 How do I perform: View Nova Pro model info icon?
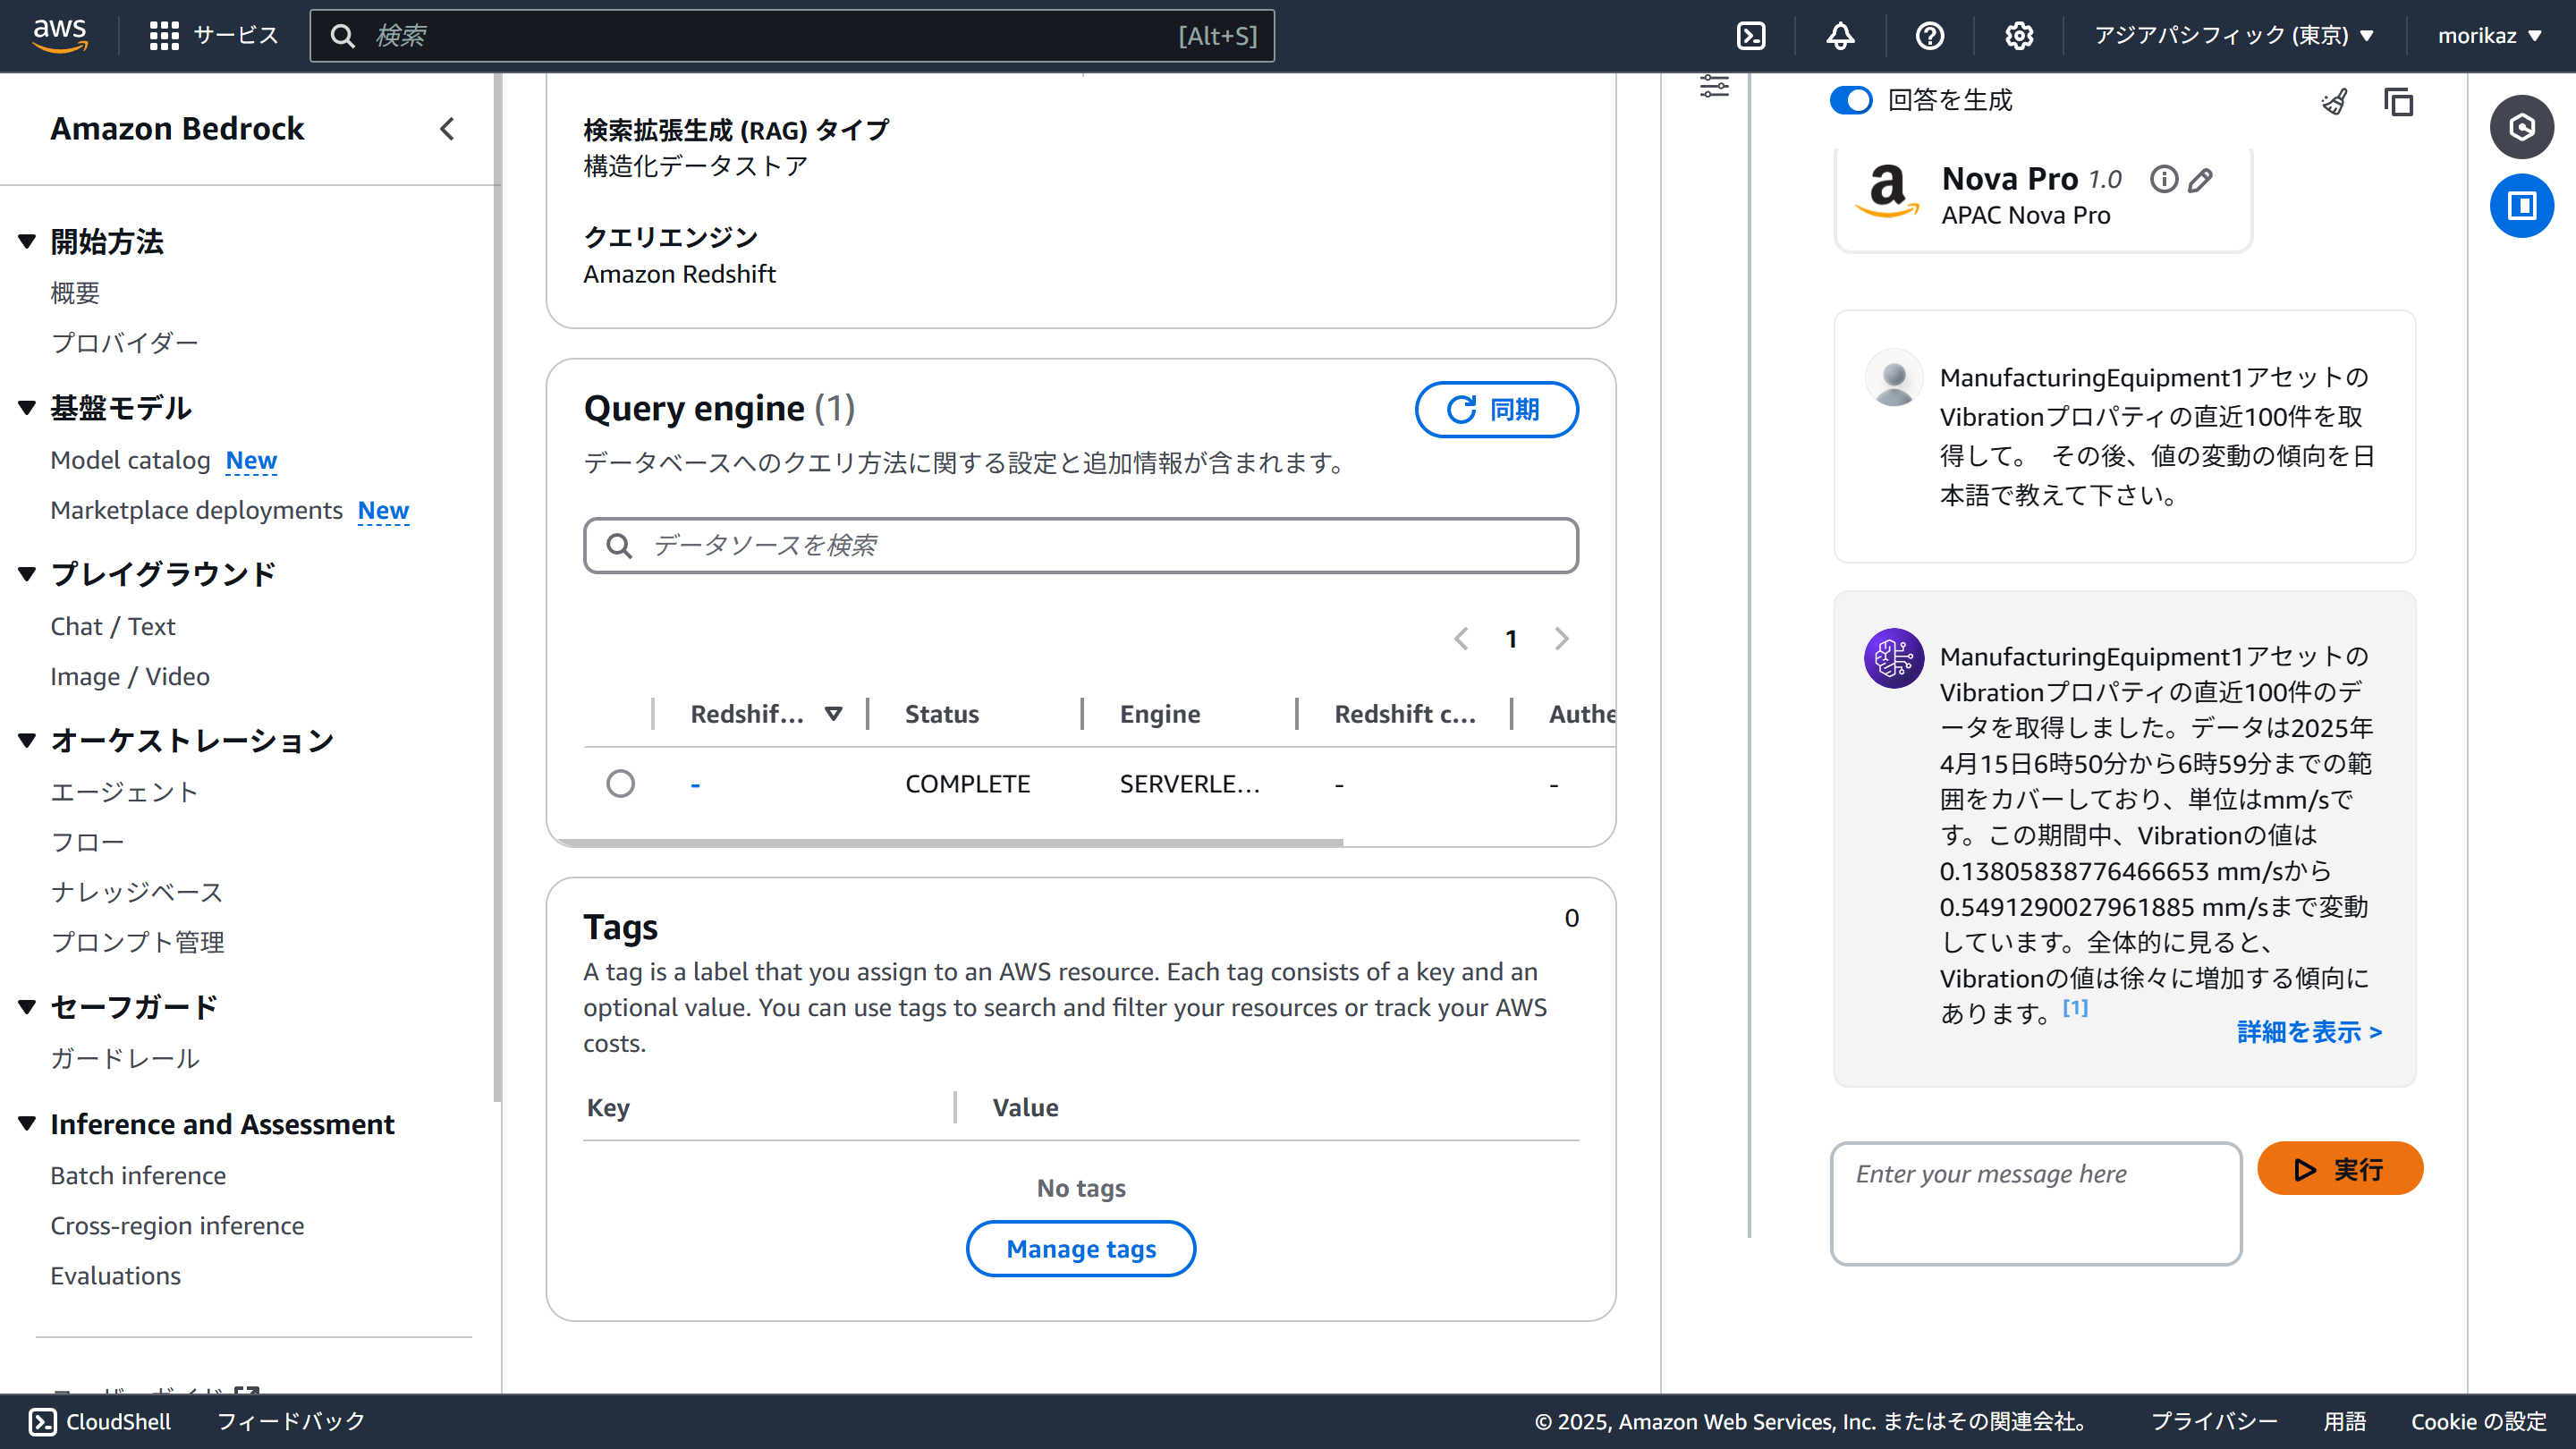click(2163, 179)
